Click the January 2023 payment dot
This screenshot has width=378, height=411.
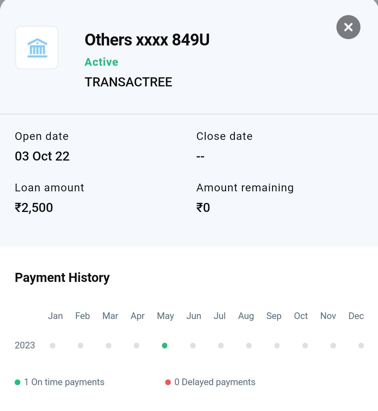pyautogui.click(x=52, y=346)
